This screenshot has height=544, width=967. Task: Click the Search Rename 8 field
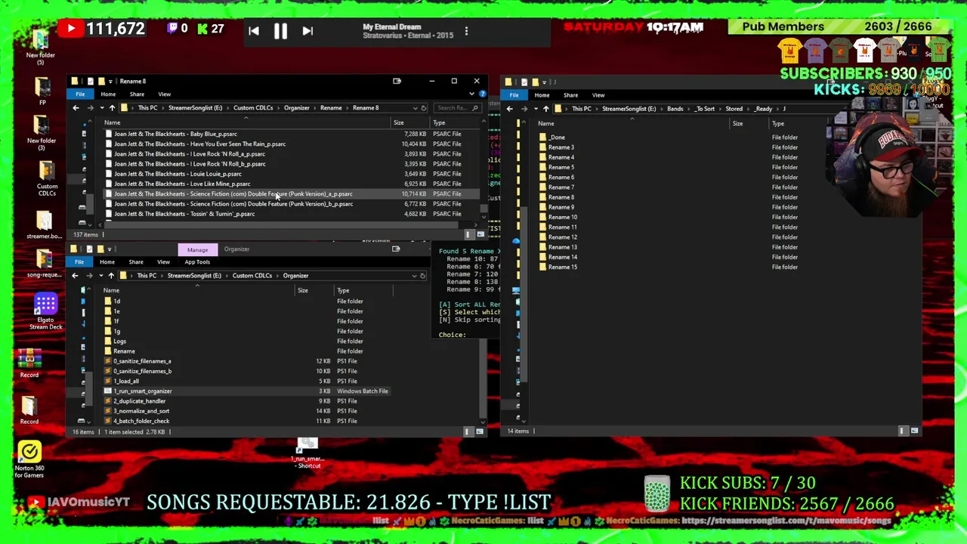click(458, 108)
